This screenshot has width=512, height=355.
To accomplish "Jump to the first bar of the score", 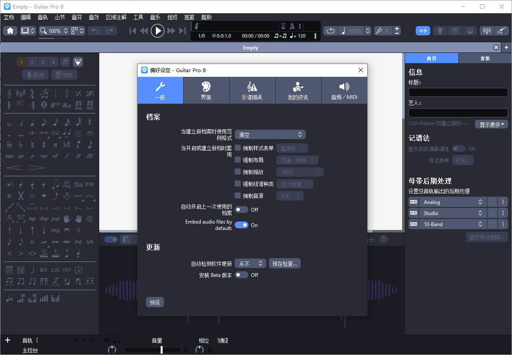I will pos(132,31).
